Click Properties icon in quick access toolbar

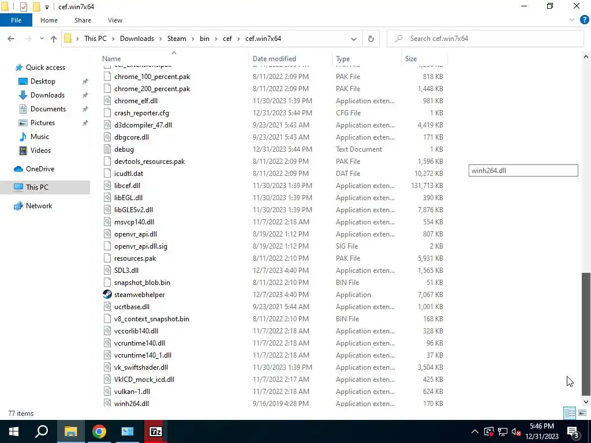[x=23, y=7]
